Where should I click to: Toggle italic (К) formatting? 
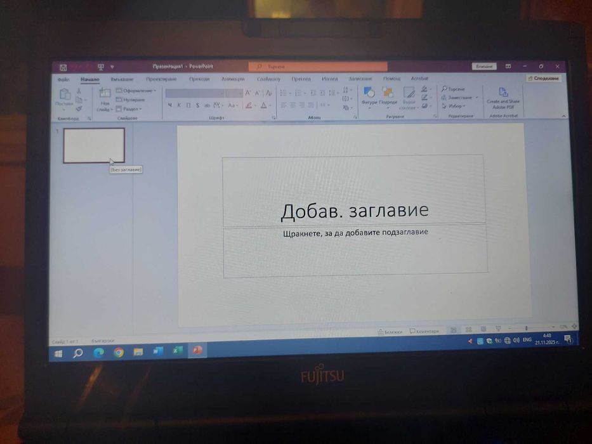pyautogui.click(x=180, y=105)
